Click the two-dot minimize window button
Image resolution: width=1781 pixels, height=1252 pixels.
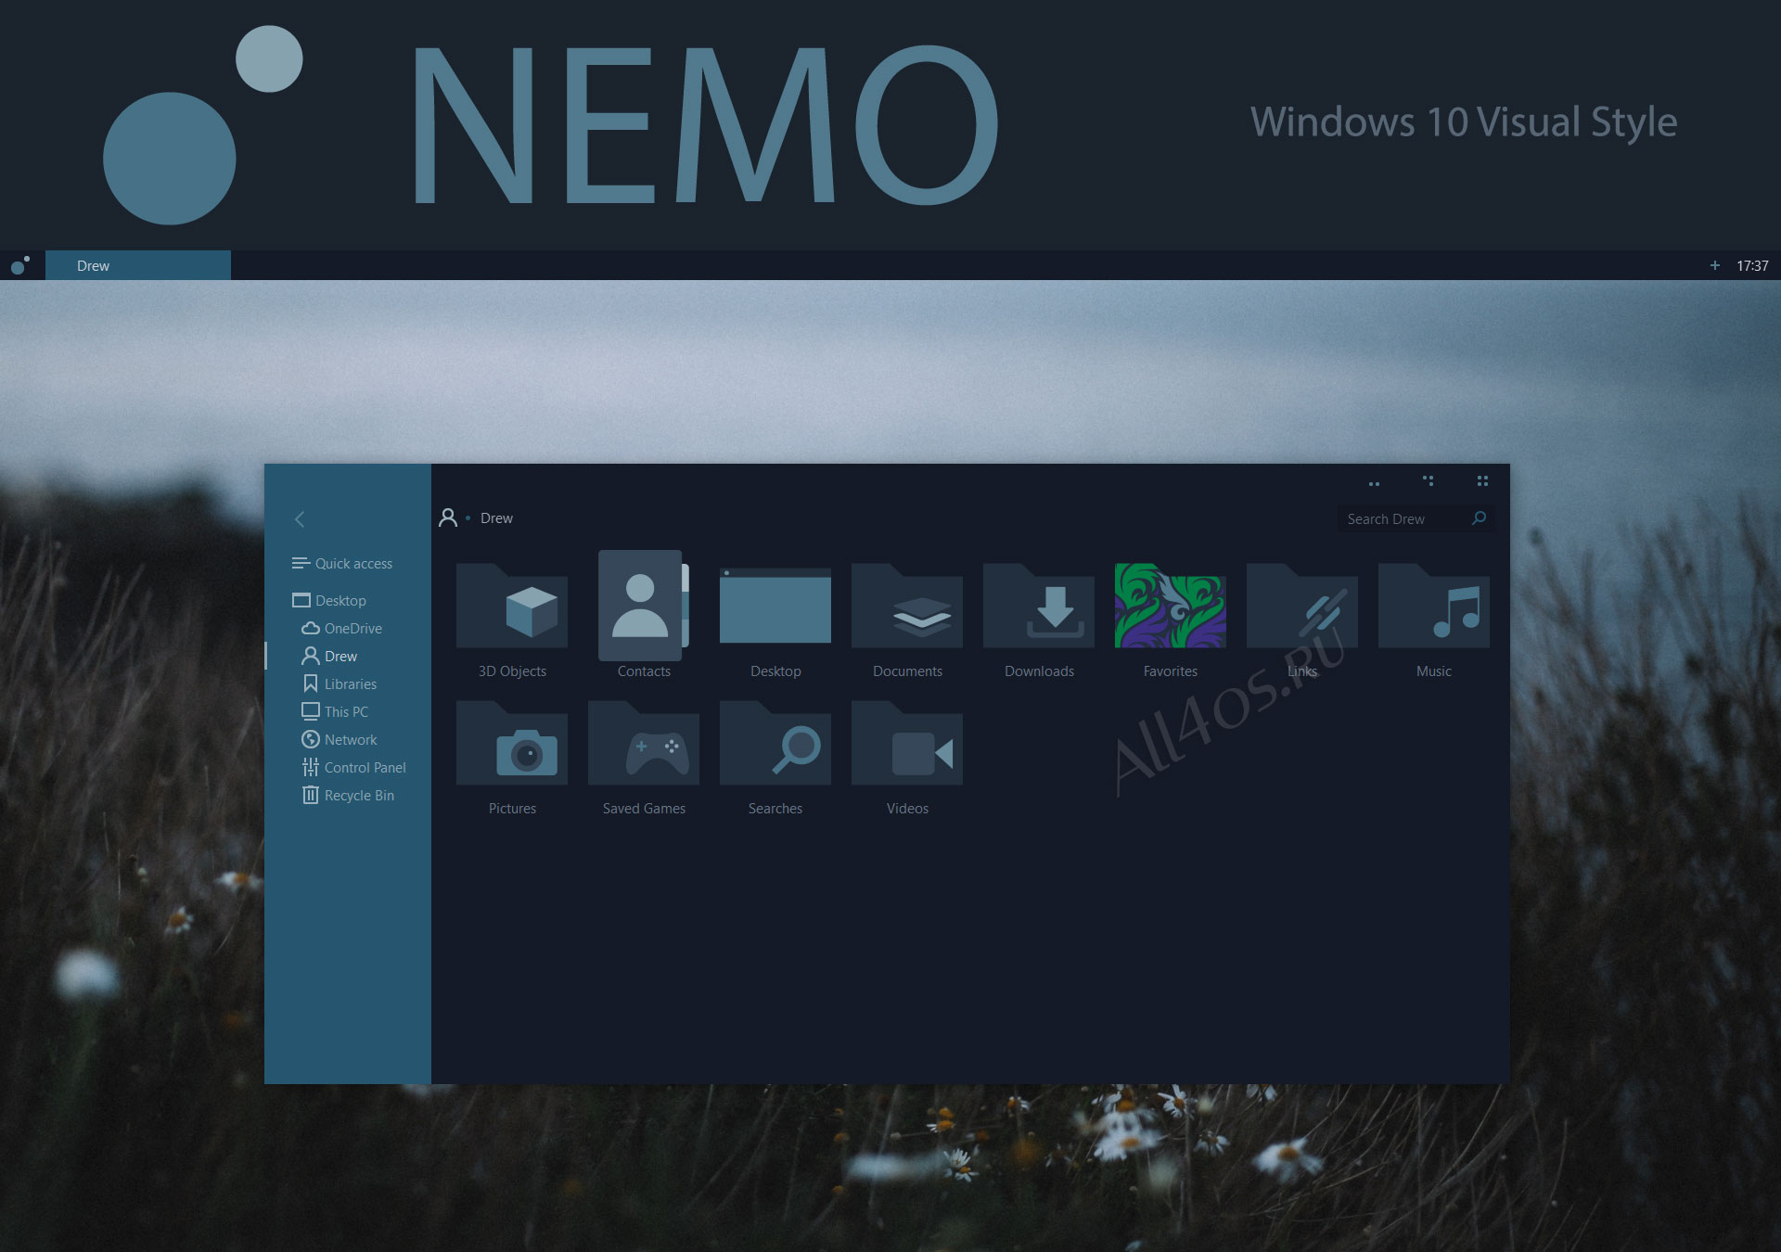click(x=1374, y=483)
